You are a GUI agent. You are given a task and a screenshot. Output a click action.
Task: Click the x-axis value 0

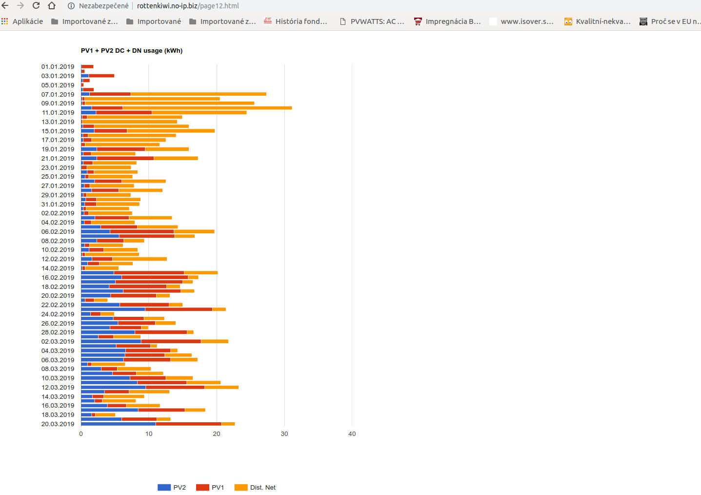(81, 434)
